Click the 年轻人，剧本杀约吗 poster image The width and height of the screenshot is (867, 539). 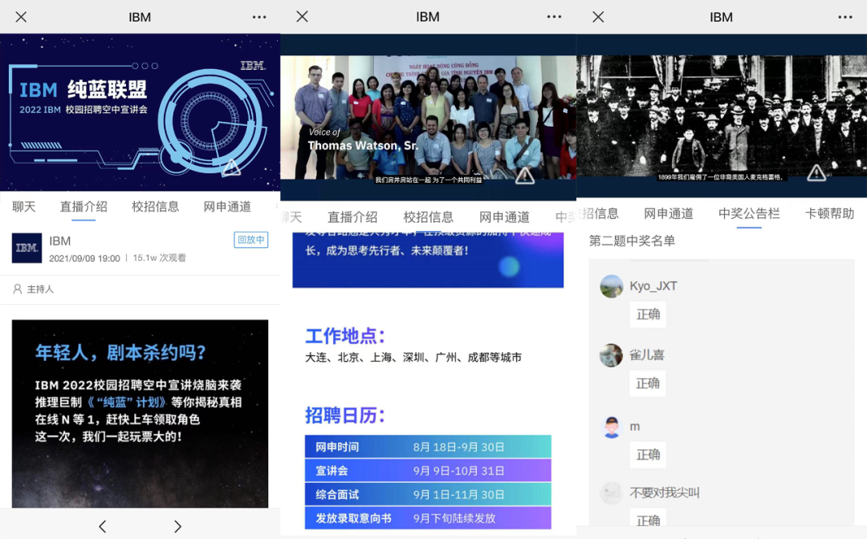click(x=140, y=413)
